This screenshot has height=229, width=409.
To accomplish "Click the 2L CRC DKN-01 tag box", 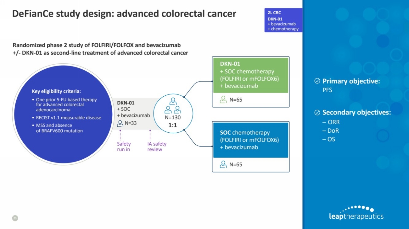I will tap(283, 20).
